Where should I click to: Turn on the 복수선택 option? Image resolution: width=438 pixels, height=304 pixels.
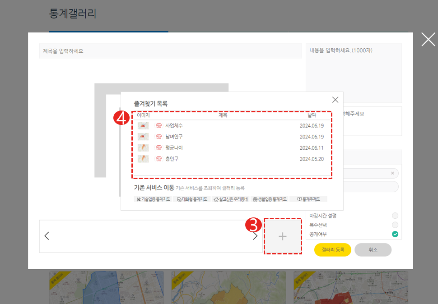coord(395,224)
